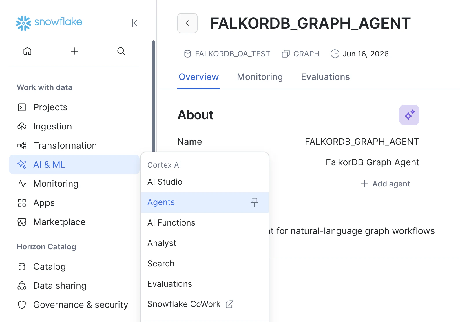Switch to the Overview tab
Screen dimensions: 460x322
point(199,77)
